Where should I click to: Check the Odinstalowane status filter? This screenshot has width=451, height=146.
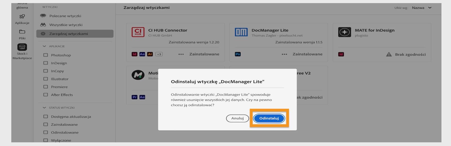click(46, 132)
